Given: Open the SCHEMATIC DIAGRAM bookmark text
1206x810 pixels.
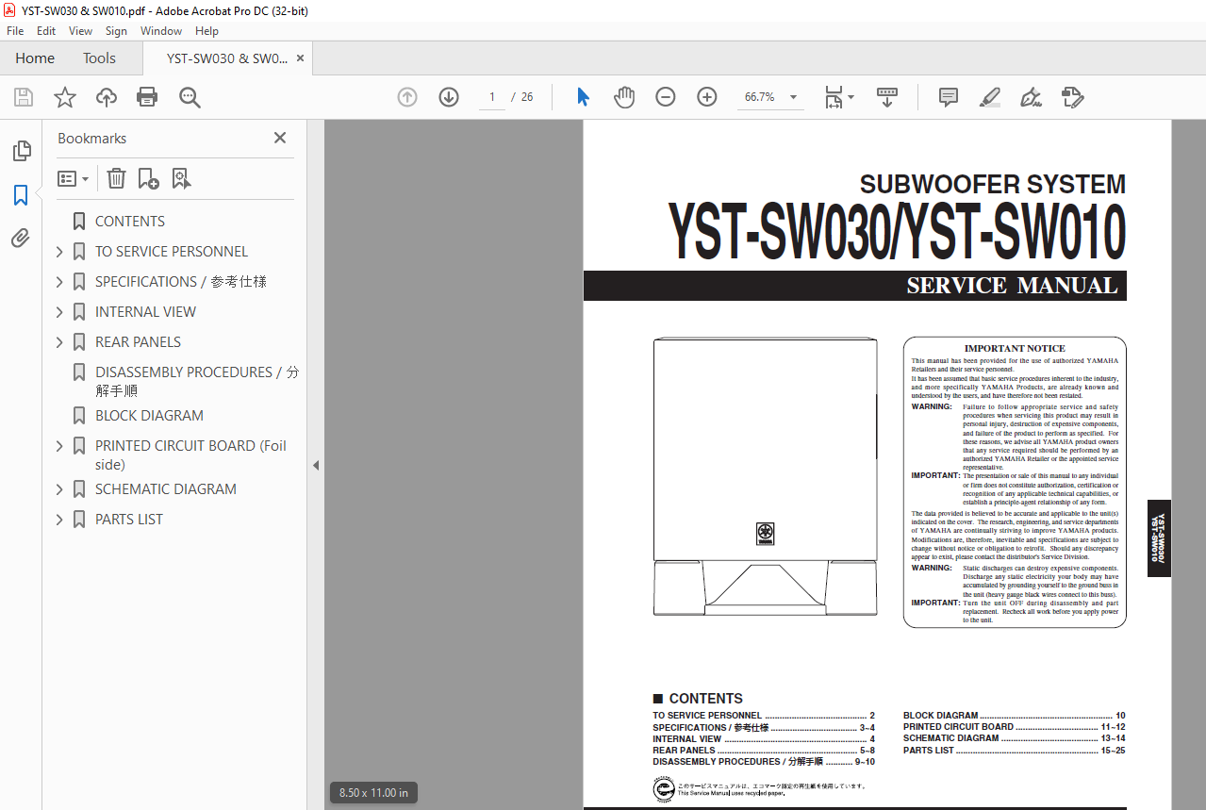Looking at the screenshot, I should click(x=166, y=489).
